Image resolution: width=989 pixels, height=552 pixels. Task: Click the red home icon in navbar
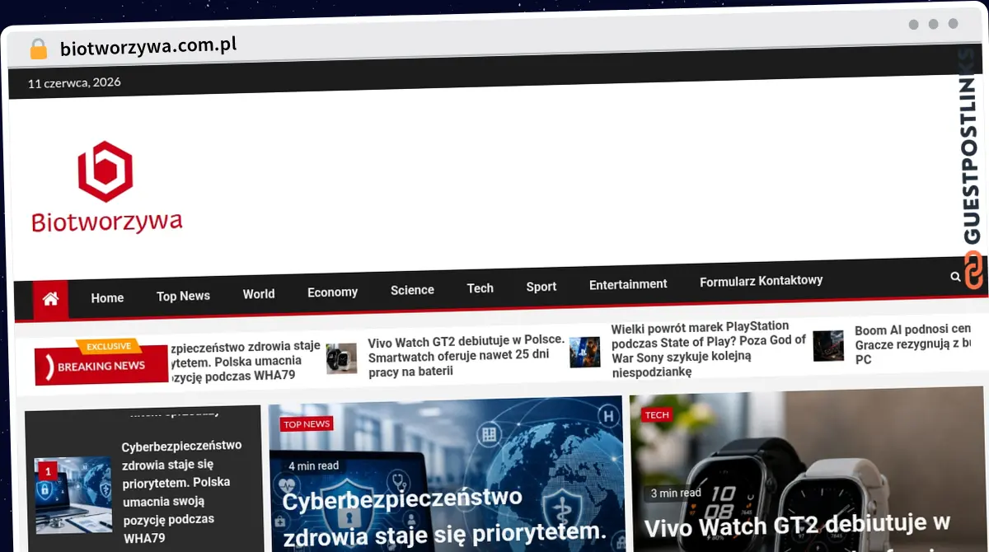[50, 299]
